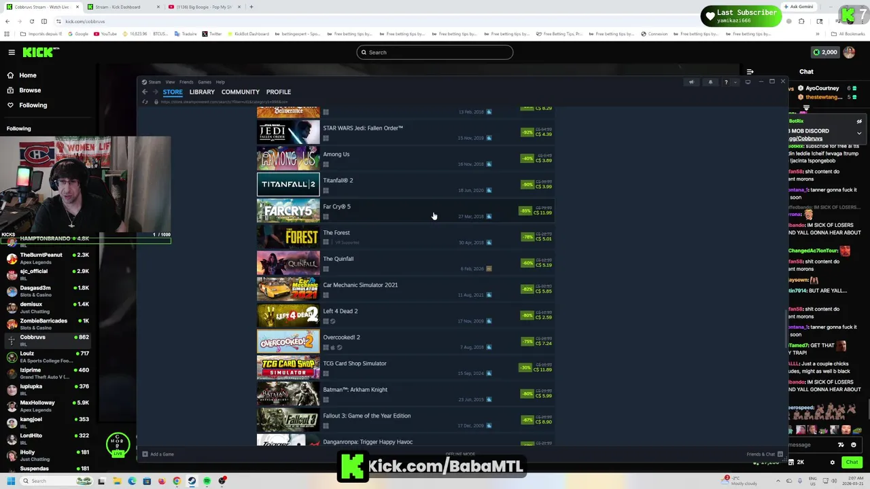This screenshot has width=870, height=489.
Task: Open the Twitter bookmark
Action: (211, 34)
